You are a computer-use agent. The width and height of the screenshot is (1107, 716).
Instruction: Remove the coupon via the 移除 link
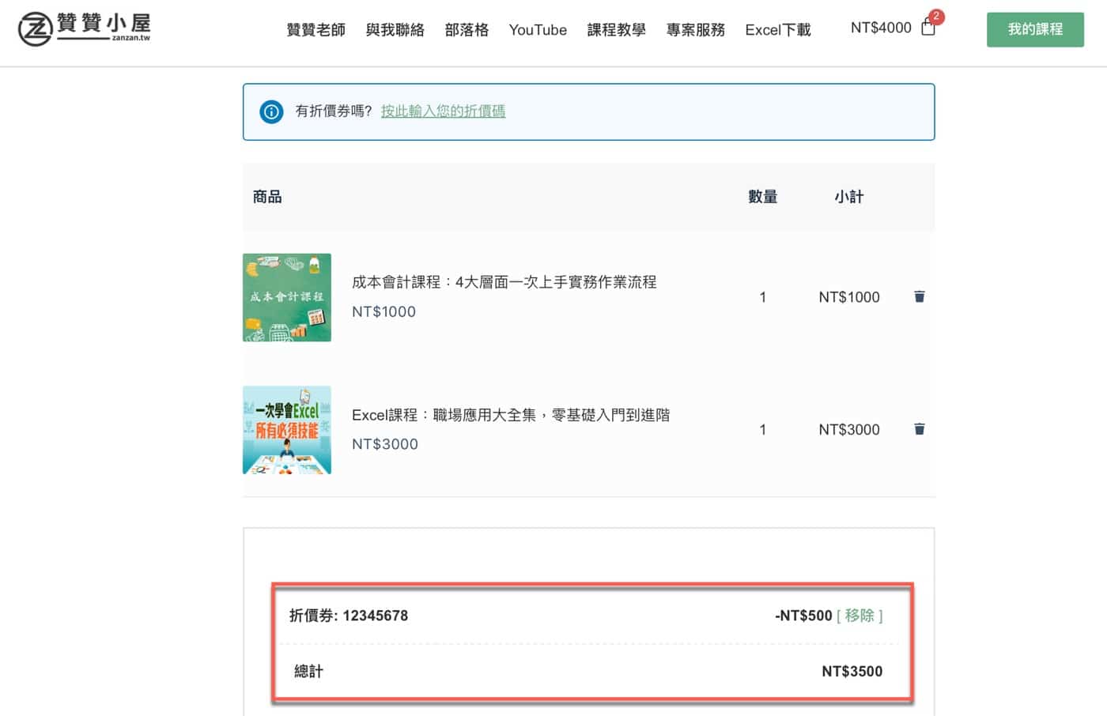point(860,616)
